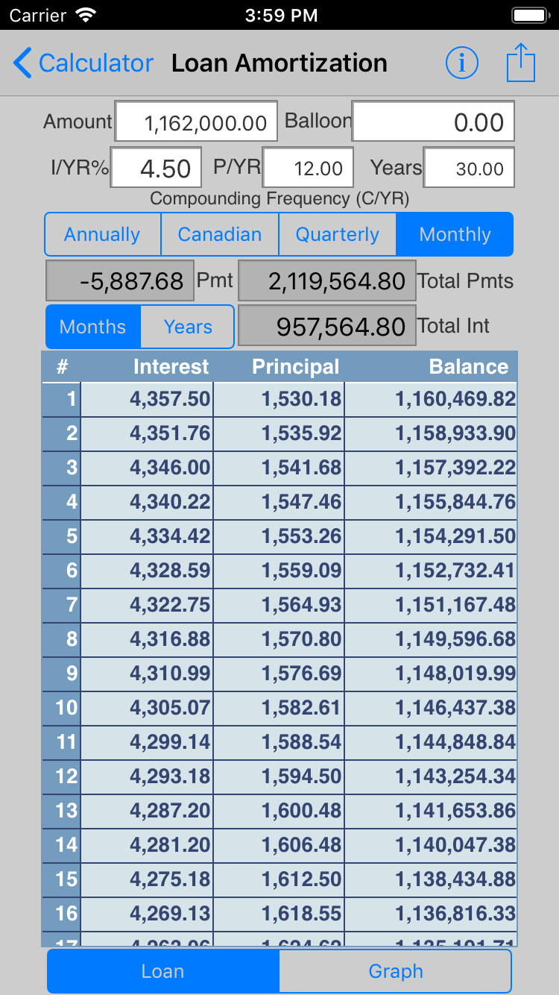Edit the Years term field
The height and width of the screenshot is (995, 559).
click(x=469, y=168)
